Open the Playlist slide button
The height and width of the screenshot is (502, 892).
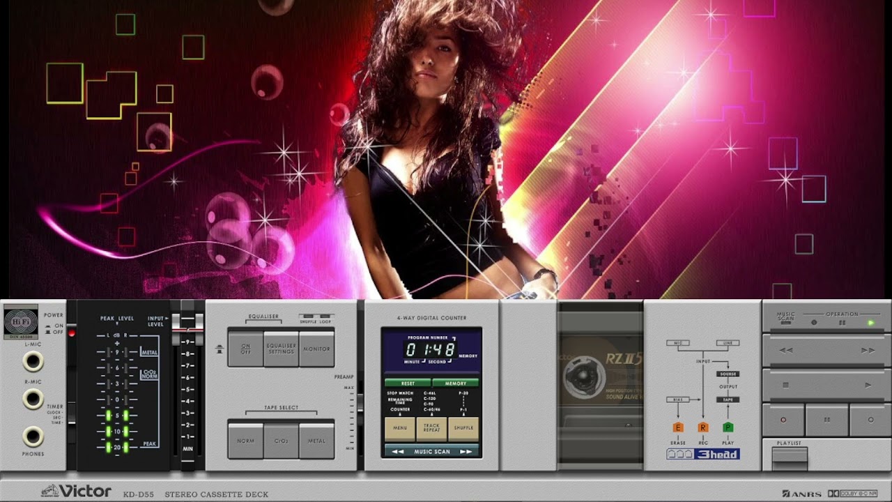coord(790,458)
